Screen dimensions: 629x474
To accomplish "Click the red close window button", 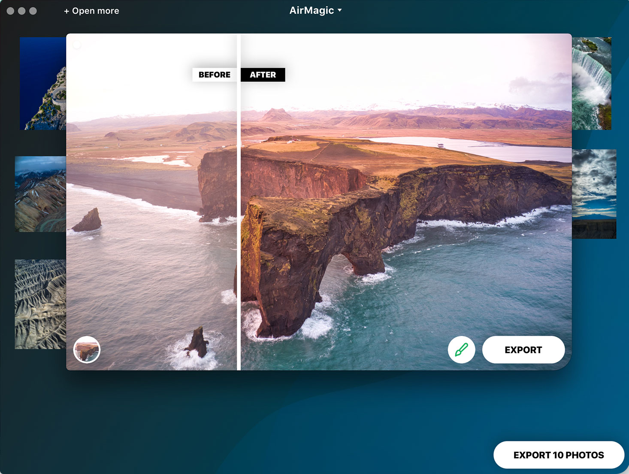I will [10, 11].
